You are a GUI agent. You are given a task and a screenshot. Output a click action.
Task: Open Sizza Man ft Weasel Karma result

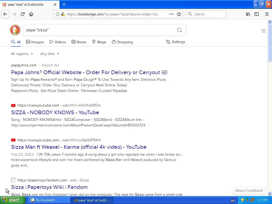pyautogui.click(x=79, y=147)
